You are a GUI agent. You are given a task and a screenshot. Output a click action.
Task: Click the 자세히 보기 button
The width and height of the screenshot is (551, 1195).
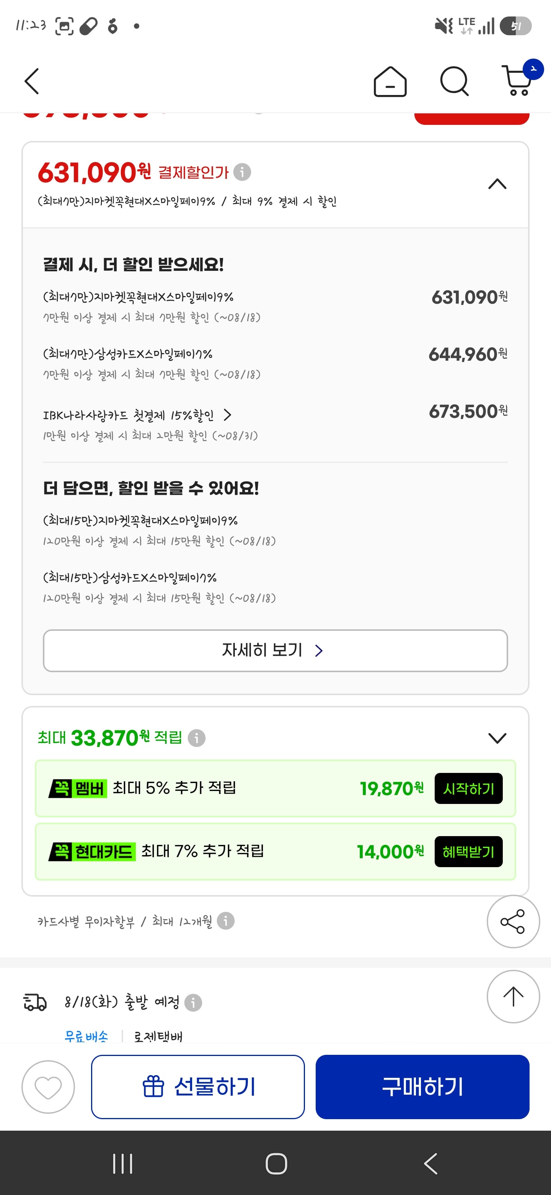(275, 650)
